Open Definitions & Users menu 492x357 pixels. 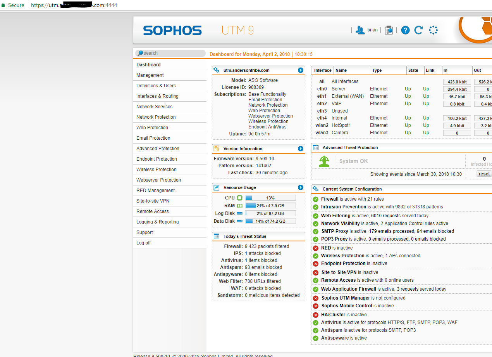coord(170,86)
